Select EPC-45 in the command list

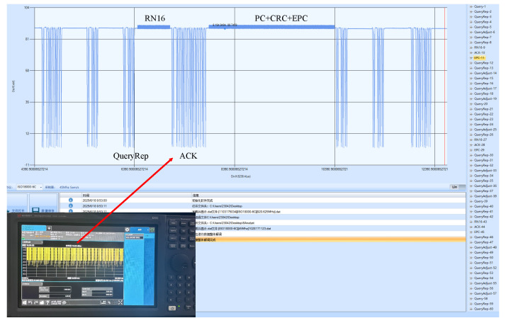pos(480,232)
